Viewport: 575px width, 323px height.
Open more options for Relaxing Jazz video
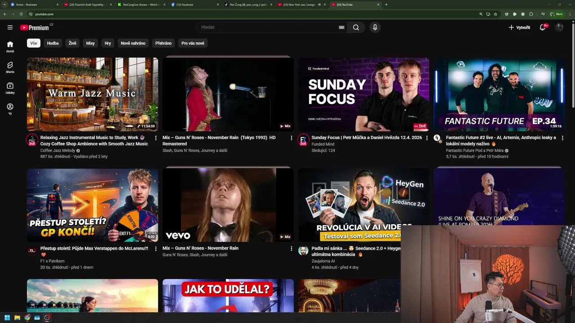coord(156,138)
